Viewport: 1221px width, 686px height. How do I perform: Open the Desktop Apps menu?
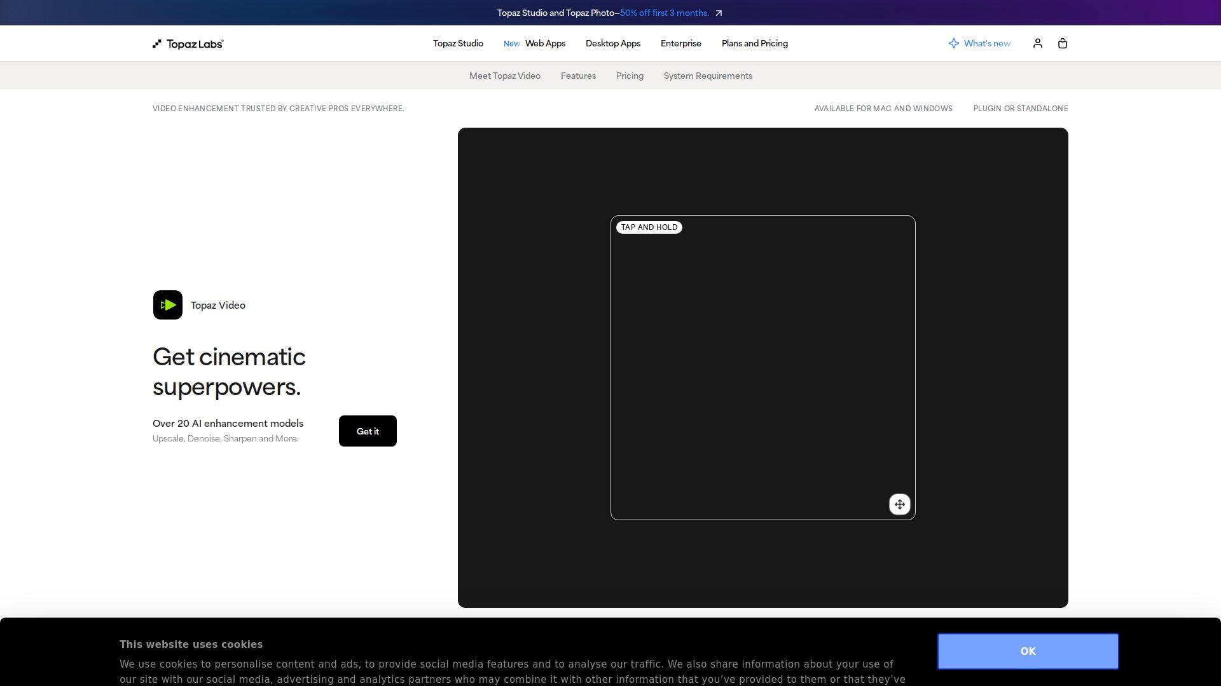[x=613, y=43]
